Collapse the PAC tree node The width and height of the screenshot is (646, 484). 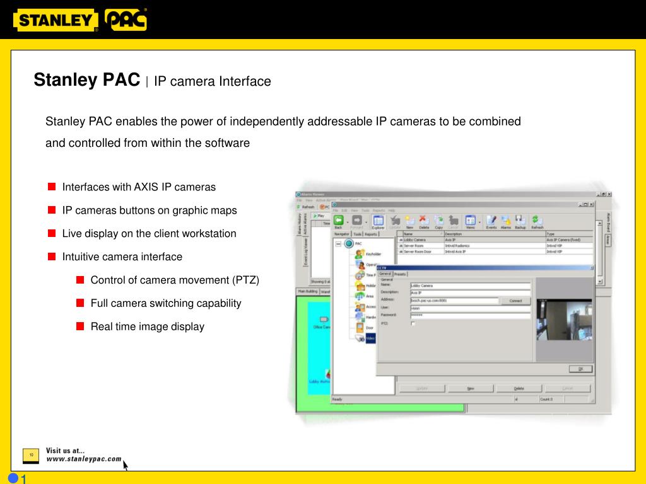click(x=338, y=244)
